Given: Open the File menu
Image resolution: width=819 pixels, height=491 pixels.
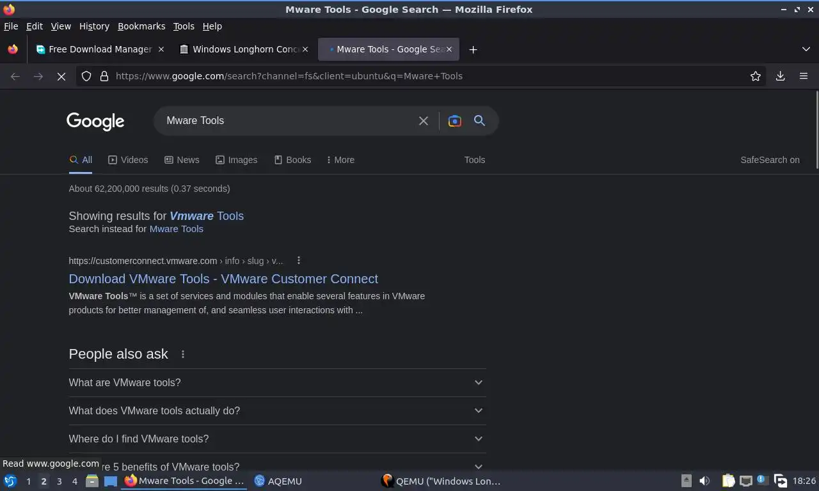Looking at the screenshot, I should tap(11, 26).
